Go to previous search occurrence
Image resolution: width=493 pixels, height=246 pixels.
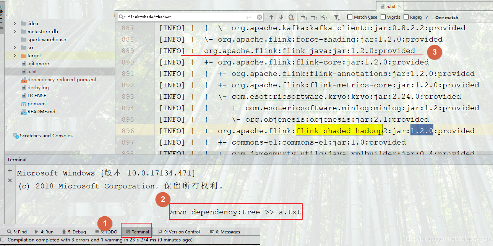tap(271, 17)
